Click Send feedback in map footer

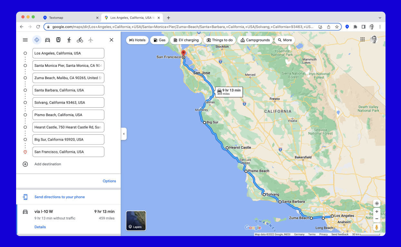coord(340,234)
